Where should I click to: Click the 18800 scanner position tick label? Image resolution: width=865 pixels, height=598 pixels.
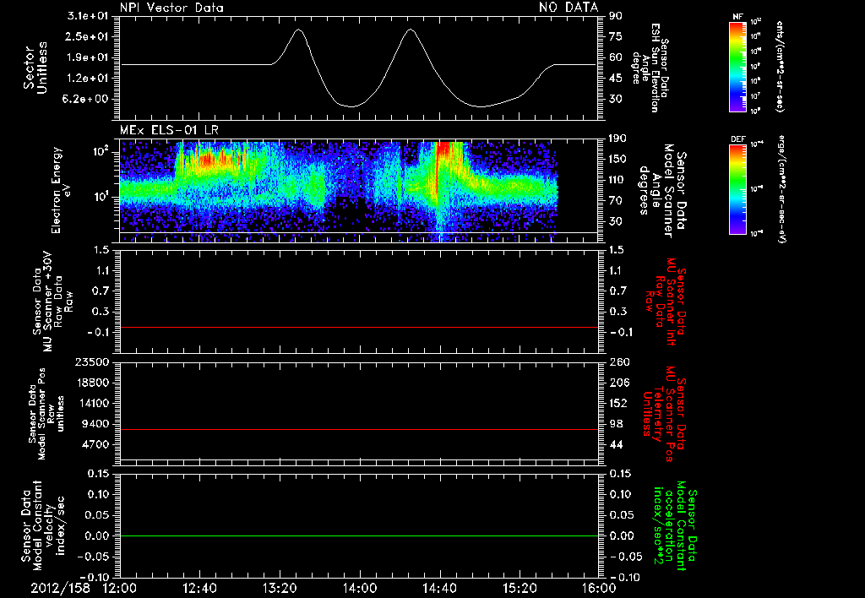point(91,383)
